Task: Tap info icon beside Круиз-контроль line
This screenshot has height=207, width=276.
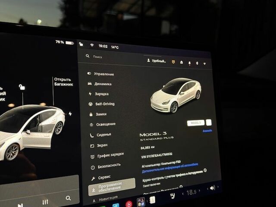Action: (205, 170)
